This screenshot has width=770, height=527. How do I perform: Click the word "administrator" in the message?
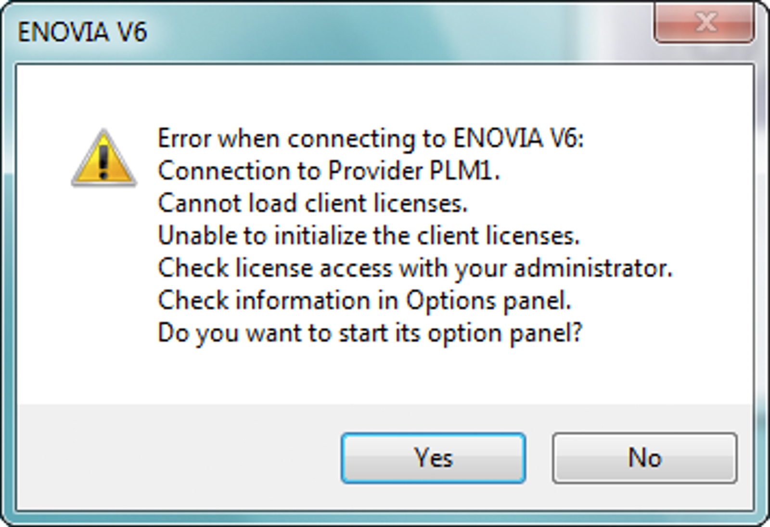coord(592,268)
